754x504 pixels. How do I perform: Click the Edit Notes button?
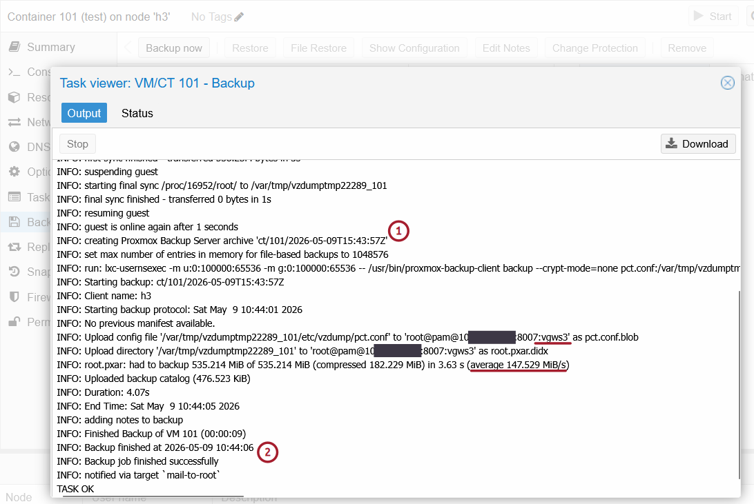[x=506, y=48]
